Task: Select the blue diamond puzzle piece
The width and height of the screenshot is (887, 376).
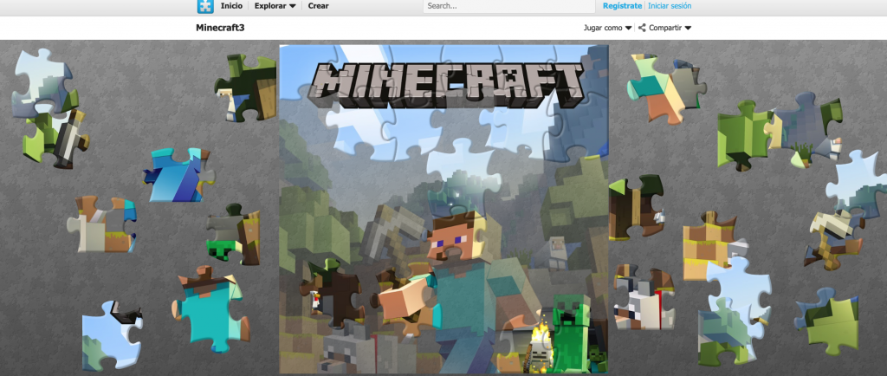Action: (177, 174)
